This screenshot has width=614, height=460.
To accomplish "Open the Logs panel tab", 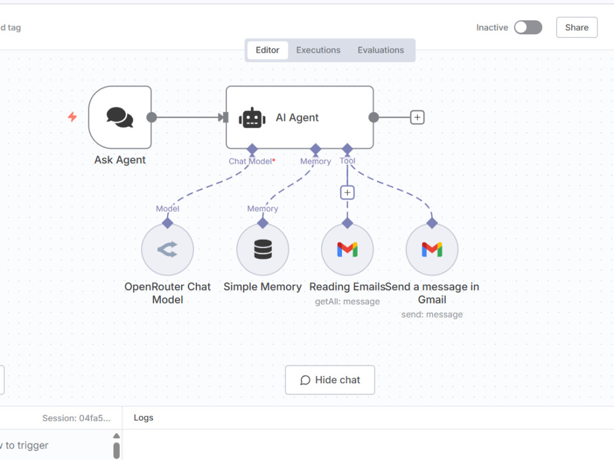I will tap(143, 418).
